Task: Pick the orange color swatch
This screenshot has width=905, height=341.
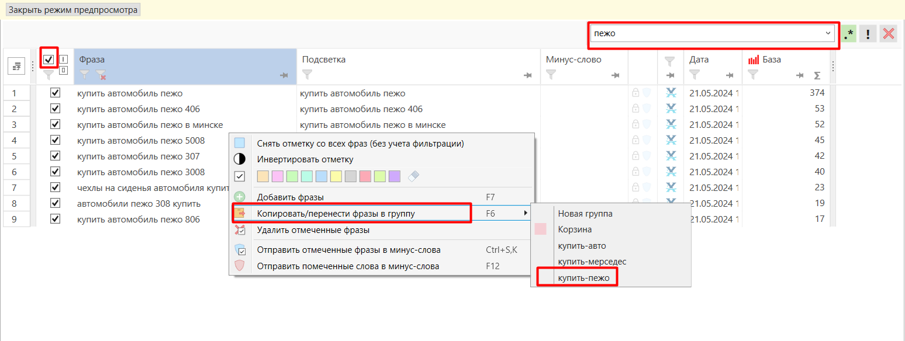Action: click(x=263, y=176)
